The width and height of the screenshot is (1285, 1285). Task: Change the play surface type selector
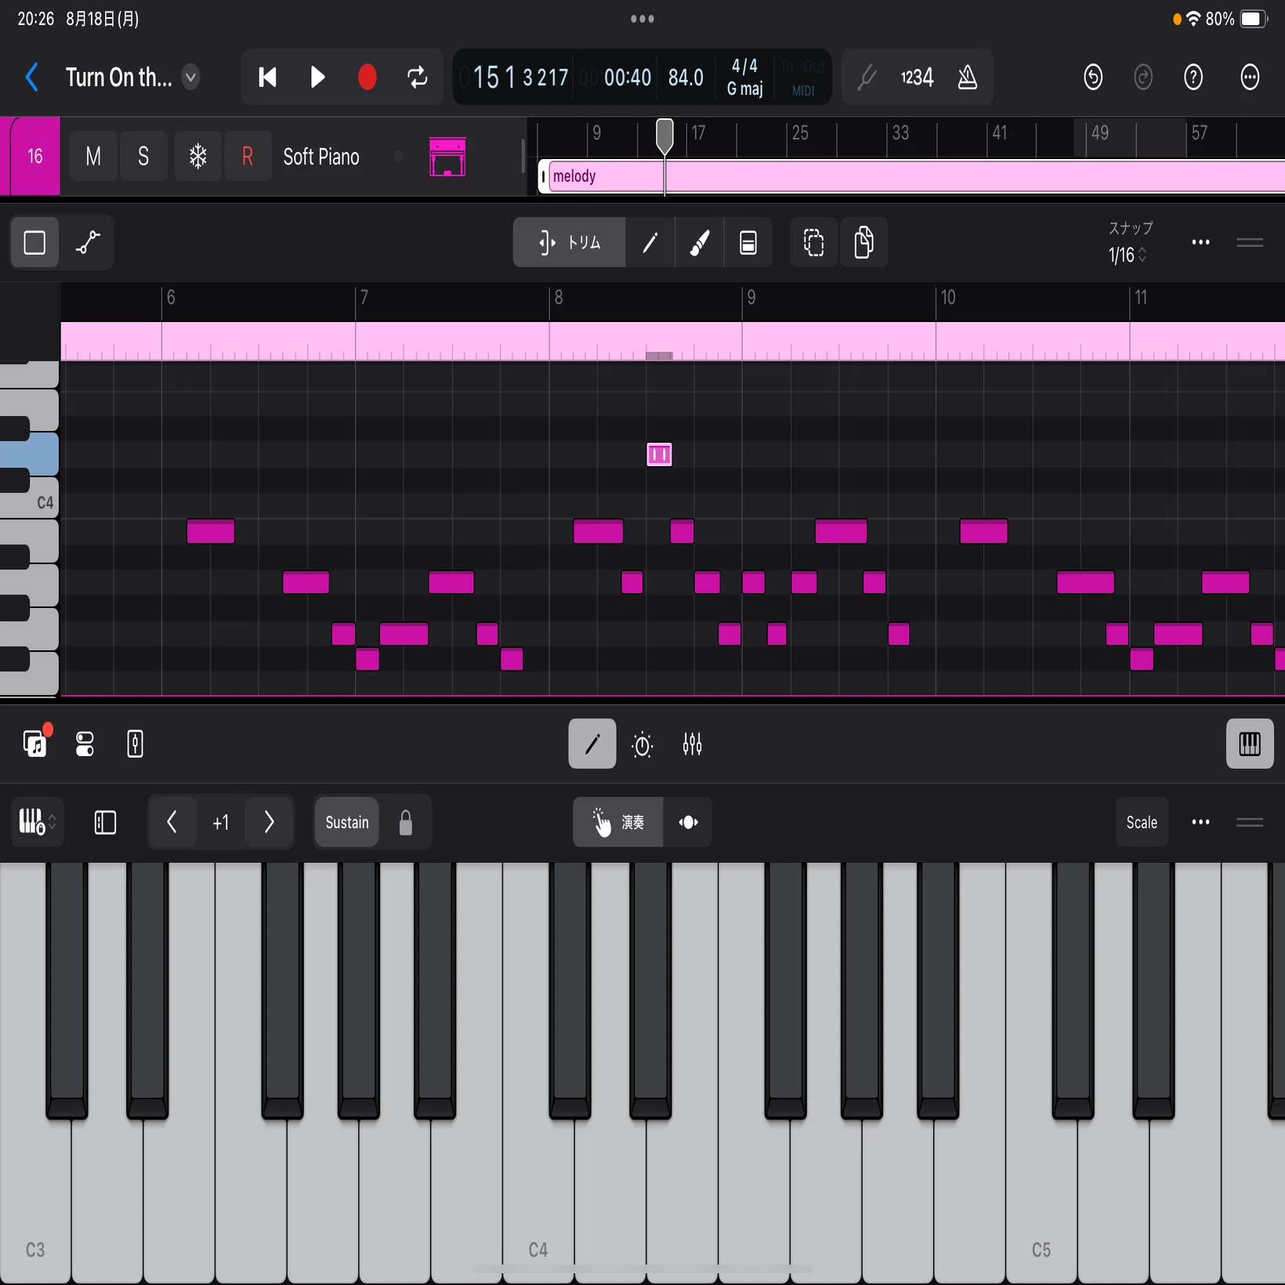point(37,822)
